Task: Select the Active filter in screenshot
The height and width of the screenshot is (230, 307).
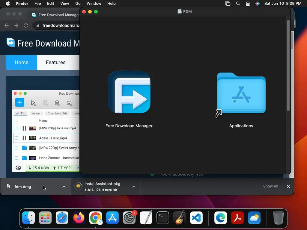Action: [36, 114]
